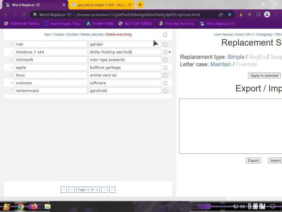Open the extensions puzzle piece icon
Image resolution: width=282 pixels, height=212 pixels.
[250, 14]
